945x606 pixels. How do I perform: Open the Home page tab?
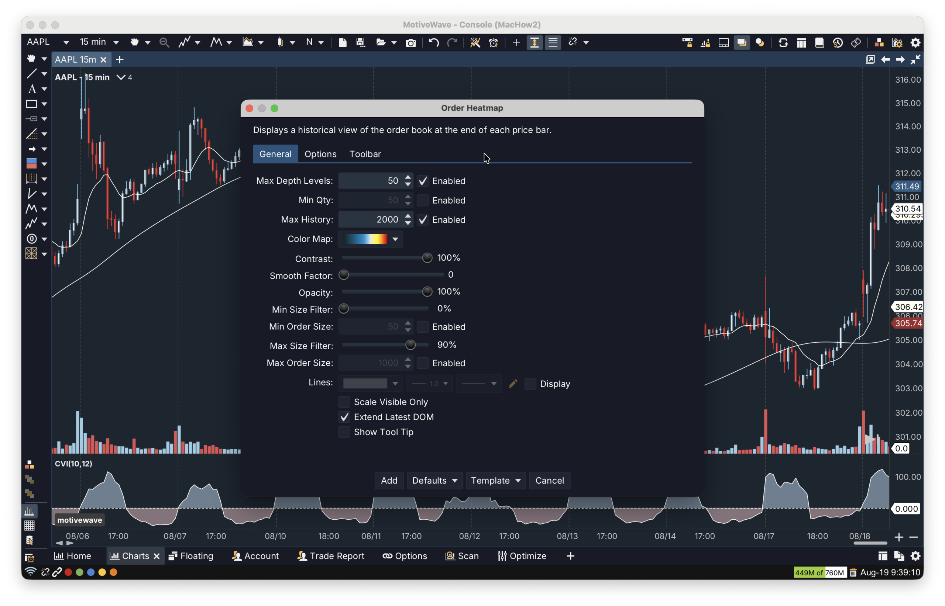(x=72, y=556)
